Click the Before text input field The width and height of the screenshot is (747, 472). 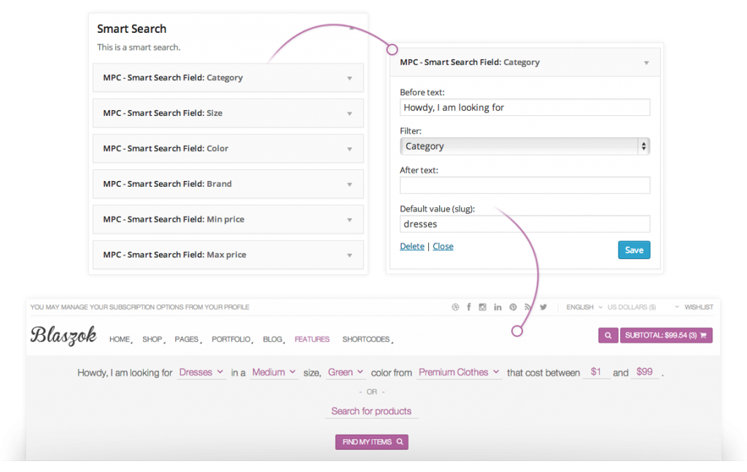(x=525, y=107)
